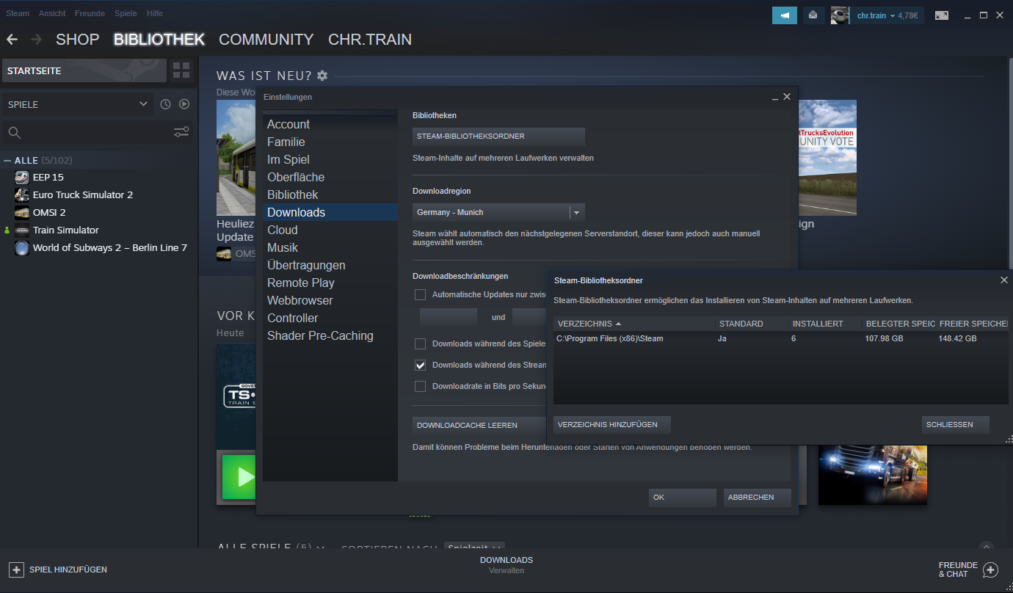Click STARTSEITE in the library sidebar
Viewport: 1013px width, 593px height.
84,70
